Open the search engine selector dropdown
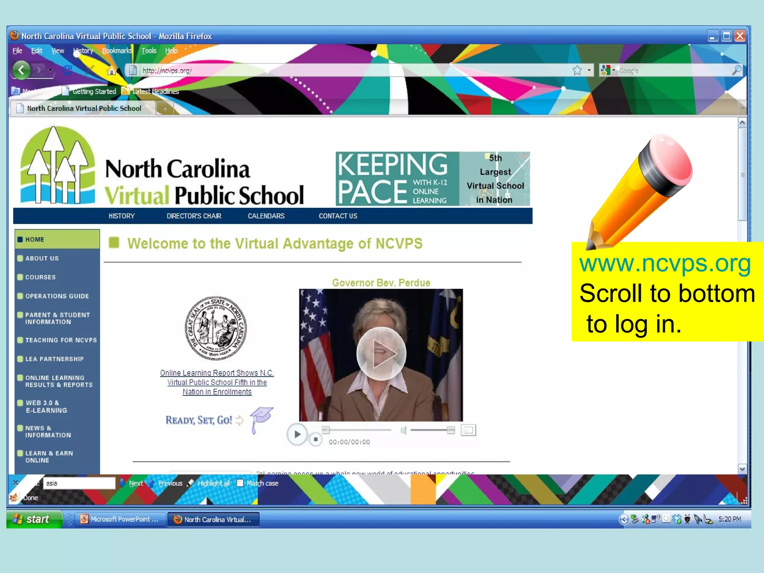The image size is (764, 573). pyautogui.click(x=608, y=70)
